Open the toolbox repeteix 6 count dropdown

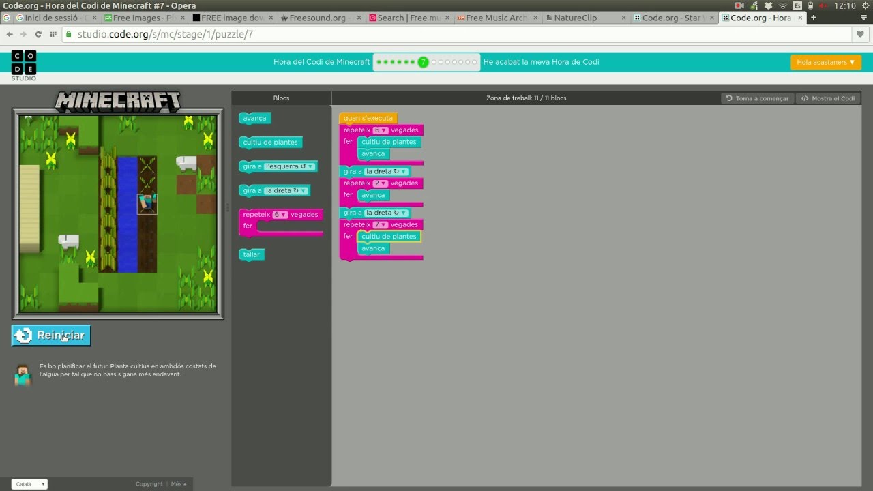point(280,214)
